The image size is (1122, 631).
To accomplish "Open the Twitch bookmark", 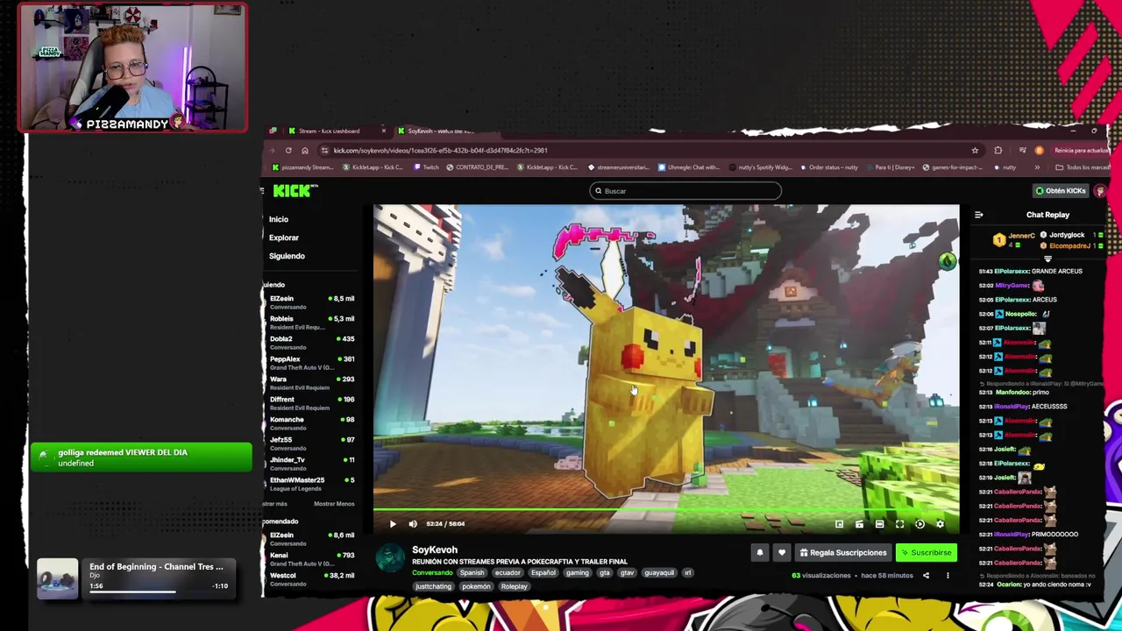I will coord(426,167).
